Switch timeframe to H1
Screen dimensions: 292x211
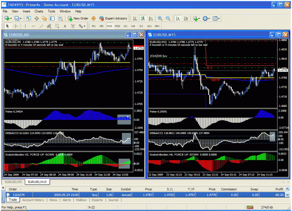click(x=125, y=26)
